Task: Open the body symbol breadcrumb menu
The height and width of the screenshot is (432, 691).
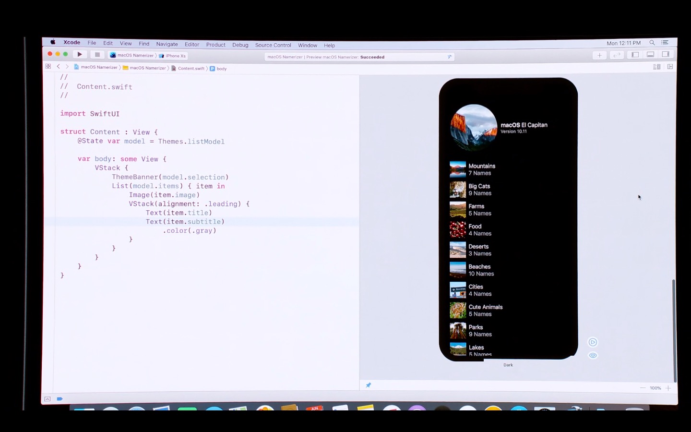Action: coord(218,69)
